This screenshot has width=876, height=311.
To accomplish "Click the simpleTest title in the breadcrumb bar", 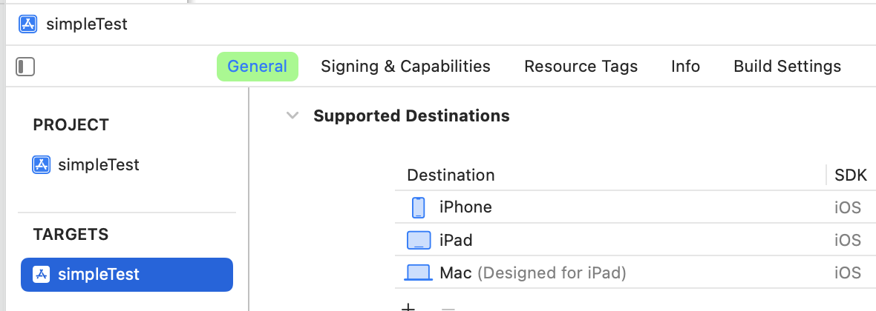I will (x=87, y=24).
